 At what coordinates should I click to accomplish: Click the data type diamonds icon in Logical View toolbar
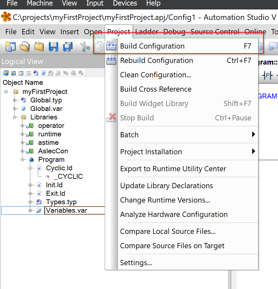pyautogui.click(x=36, y=73)
